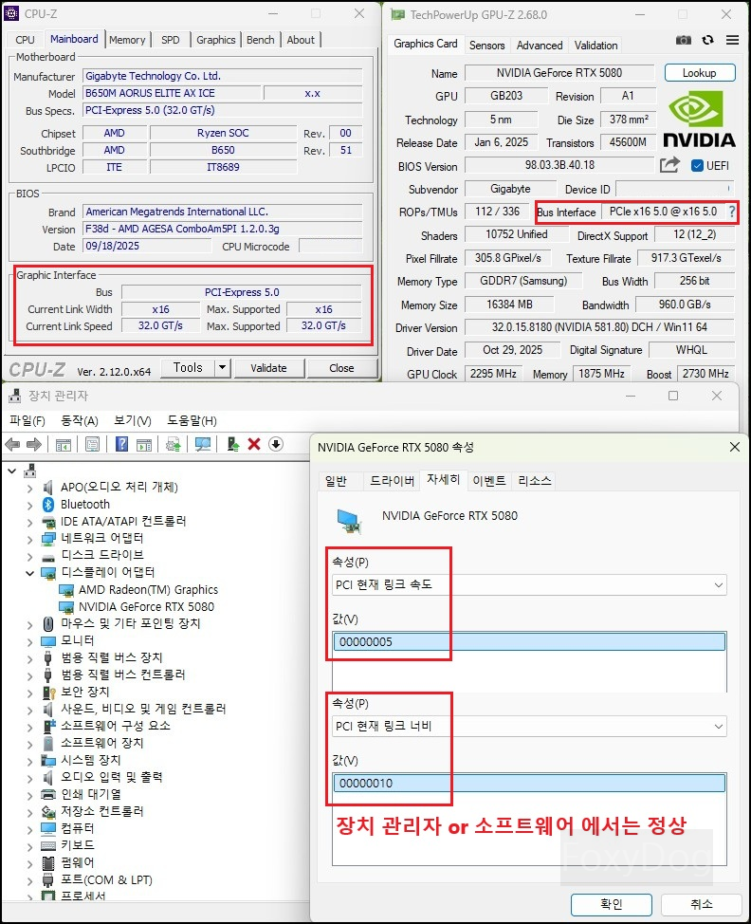This screenshot has height=924, width=751.
Task: Switch to the CPU tab in CPU-Z
Action: 25,40
